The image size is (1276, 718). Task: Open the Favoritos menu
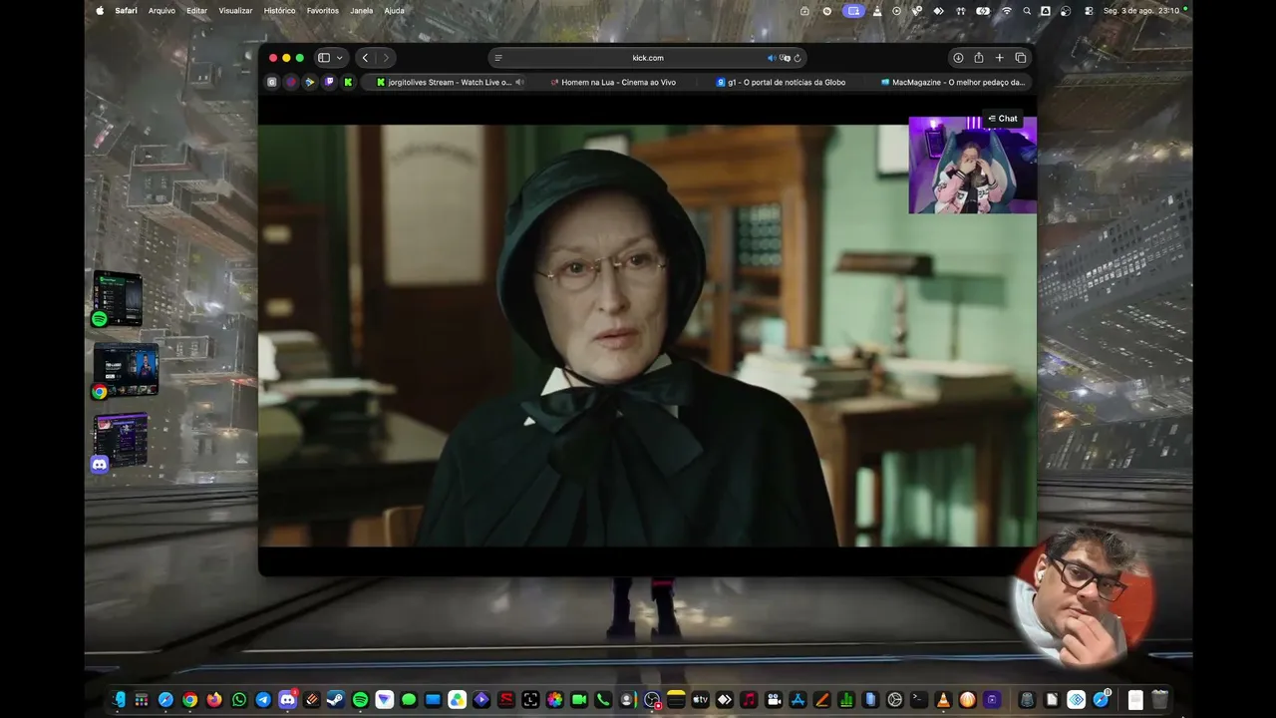pos(323,11)
